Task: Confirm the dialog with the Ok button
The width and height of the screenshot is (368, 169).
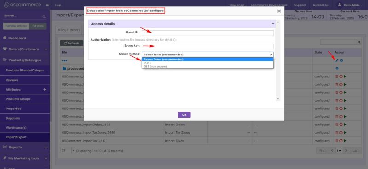Action: [184, 115]
